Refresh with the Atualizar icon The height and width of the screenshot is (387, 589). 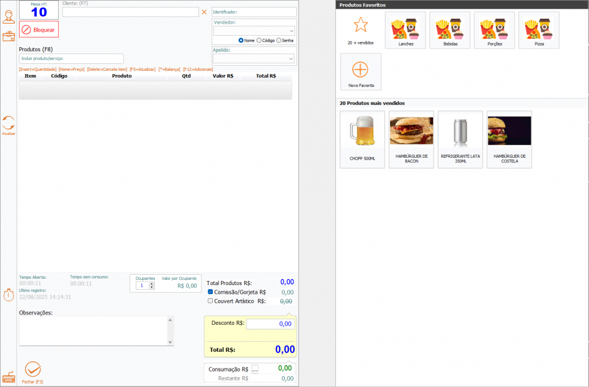[x=9, y=123]
